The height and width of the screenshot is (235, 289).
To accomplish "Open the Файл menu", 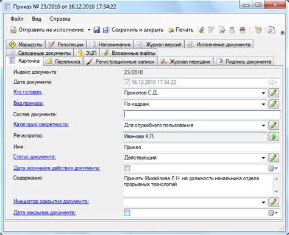I will 17,19.
